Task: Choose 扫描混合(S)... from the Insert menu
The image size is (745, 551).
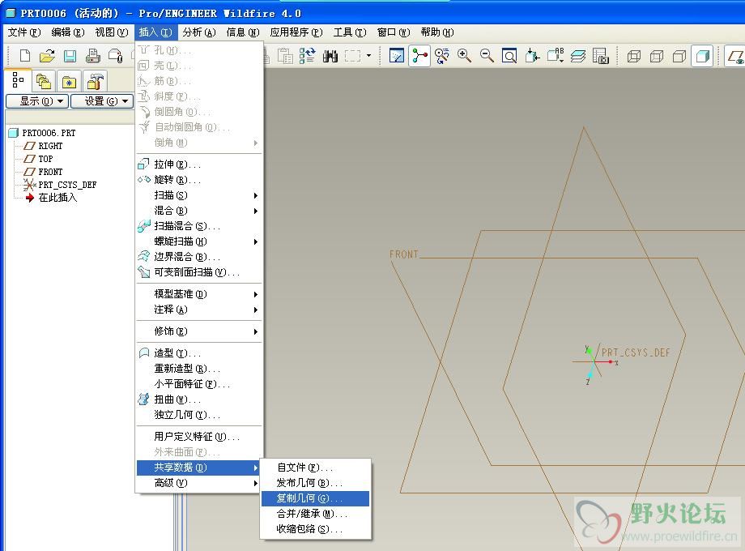Action: coord(199,226)
